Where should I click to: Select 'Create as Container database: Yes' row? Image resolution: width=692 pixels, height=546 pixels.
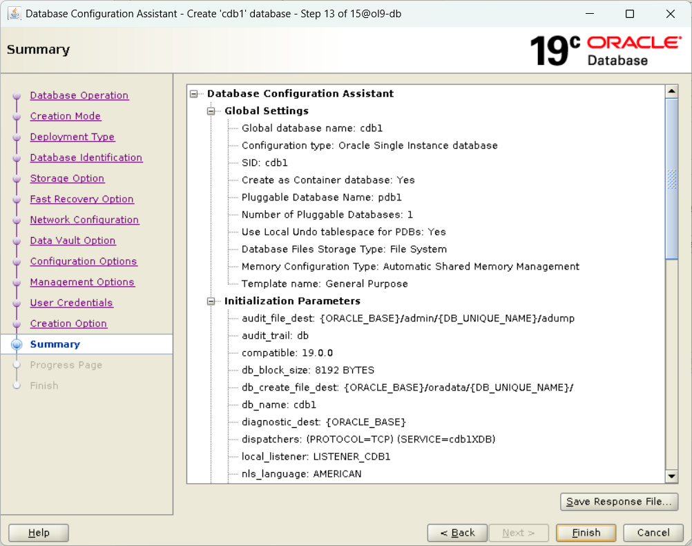[x=328, y=180]
